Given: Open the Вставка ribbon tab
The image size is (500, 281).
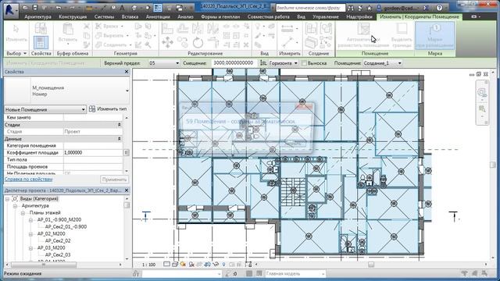Looking at the screenshot, I should [x=130, y=16].
